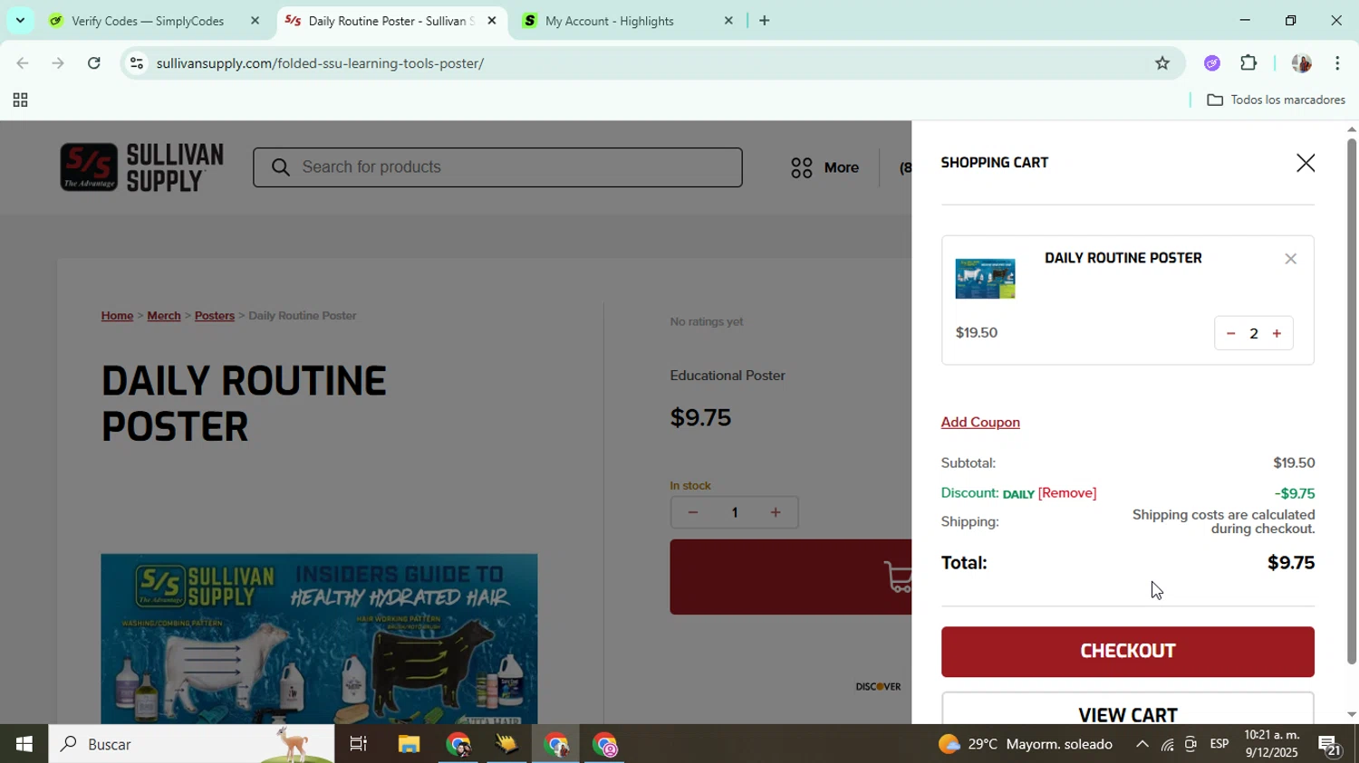Open the View Cart button
The width and height of the screenshot is (1359, 763).
click(1127, 710)
